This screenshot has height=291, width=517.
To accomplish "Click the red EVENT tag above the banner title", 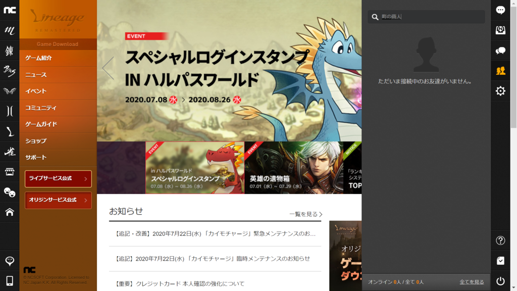I will (146, 36).
